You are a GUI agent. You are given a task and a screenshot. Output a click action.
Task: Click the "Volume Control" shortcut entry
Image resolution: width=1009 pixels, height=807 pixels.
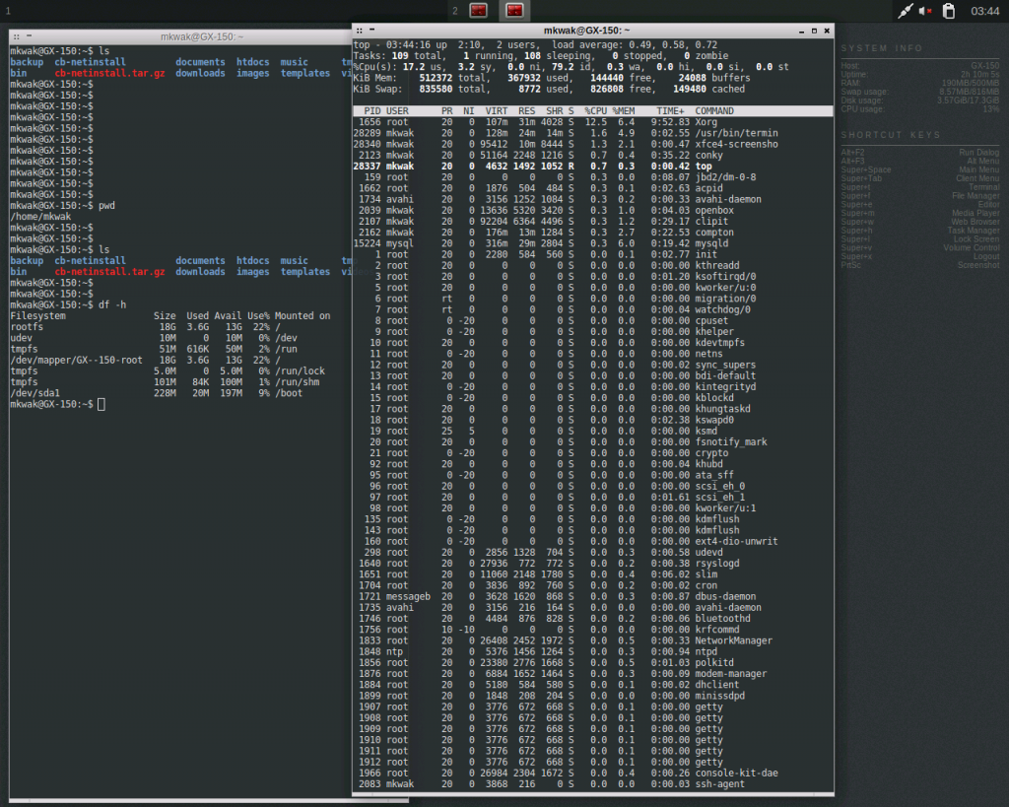point(971,247)
